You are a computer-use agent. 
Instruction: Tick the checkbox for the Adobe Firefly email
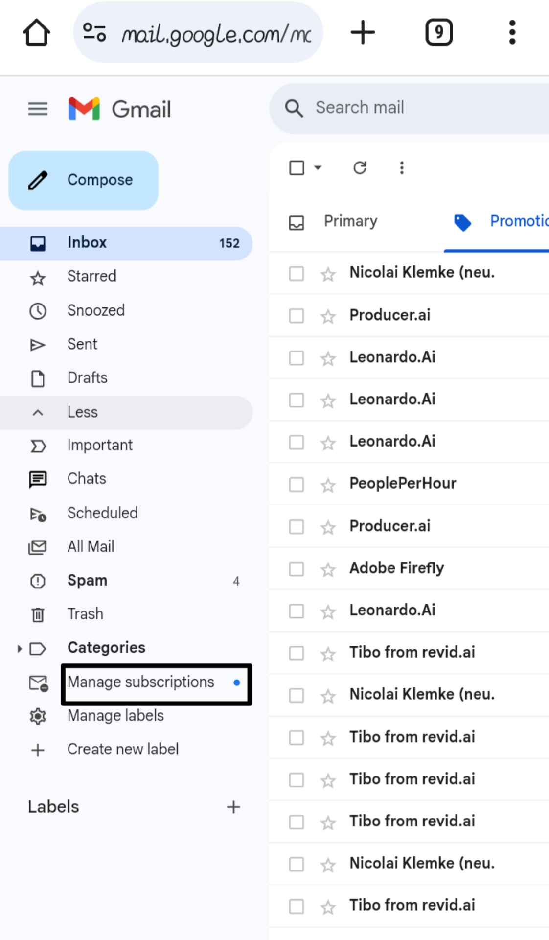click(x=297, y=569)
